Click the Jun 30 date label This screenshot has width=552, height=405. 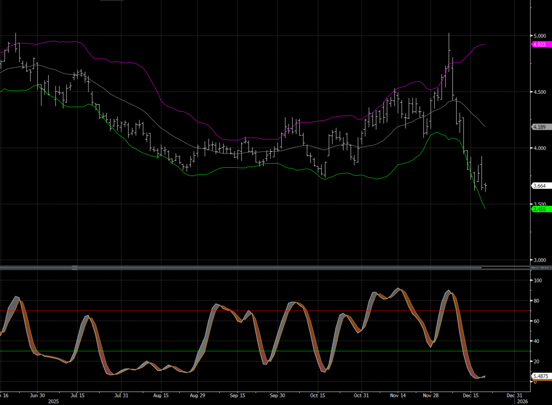coord(37,396)
